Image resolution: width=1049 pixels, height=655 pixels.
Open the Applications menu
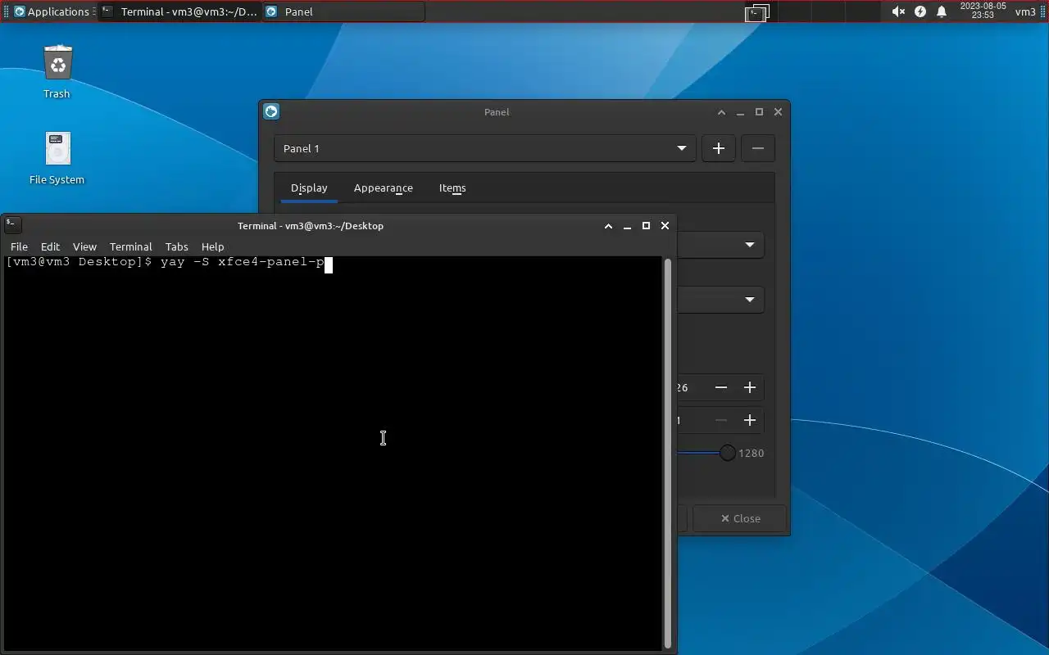coord(52,11)
